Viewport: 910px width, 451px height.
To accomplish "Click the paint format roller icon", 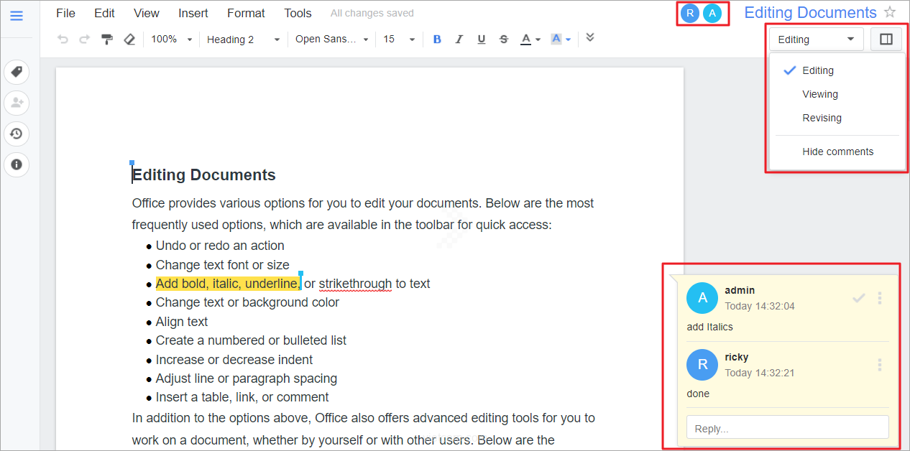I will [107, 39].
